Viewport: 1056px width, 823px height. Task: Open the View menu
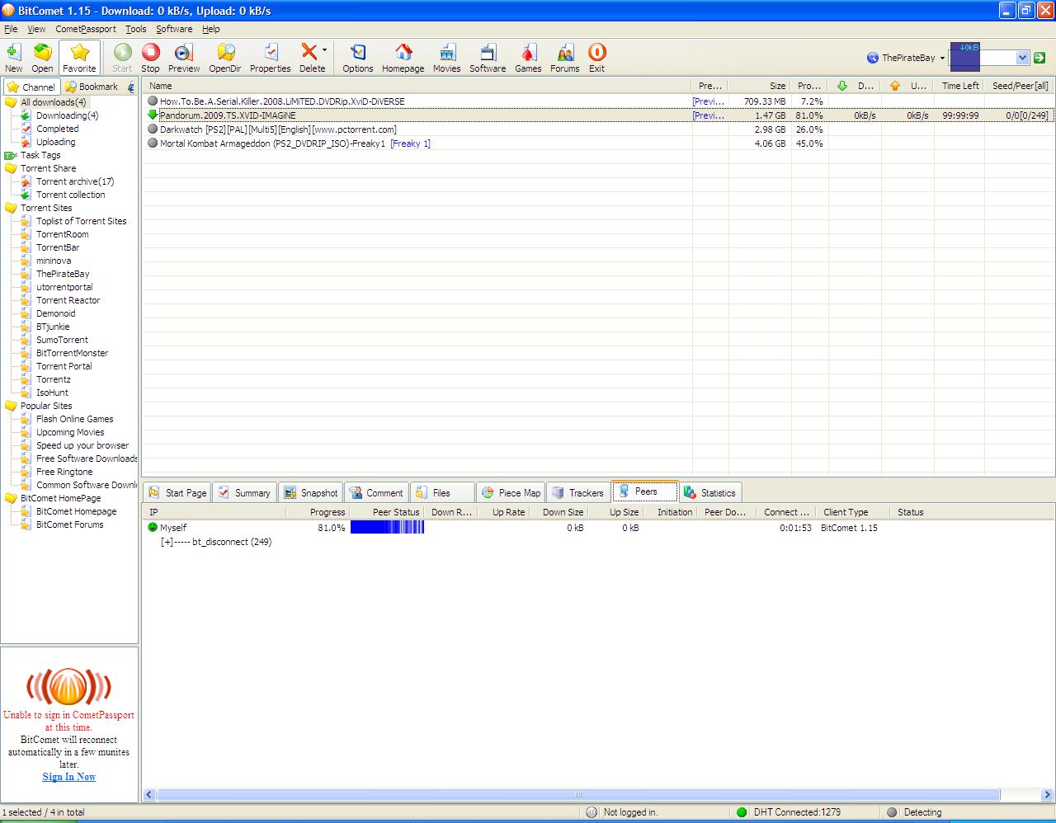(36, 29)
